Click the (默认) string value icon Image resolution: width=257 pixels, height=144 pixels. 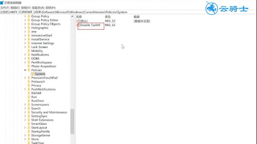(x=78, y=21)
